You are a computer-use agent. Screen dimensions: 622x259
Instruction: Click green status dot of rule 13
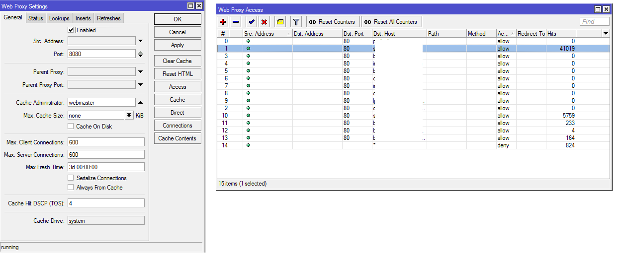click(248, 138)
